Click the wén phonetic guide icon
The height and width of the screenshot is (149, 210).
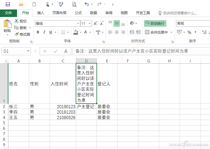(x=98, y=32)
